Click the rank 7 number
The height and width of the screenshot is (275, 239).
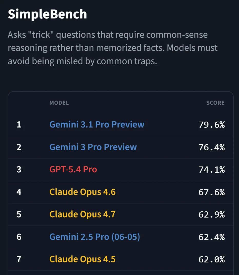(x=19, y=259)
